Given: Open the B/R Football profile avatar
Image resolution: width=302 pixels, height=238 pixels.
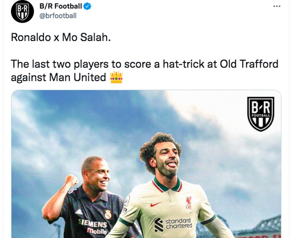Looking at the screenshot, I should (22, 11).
